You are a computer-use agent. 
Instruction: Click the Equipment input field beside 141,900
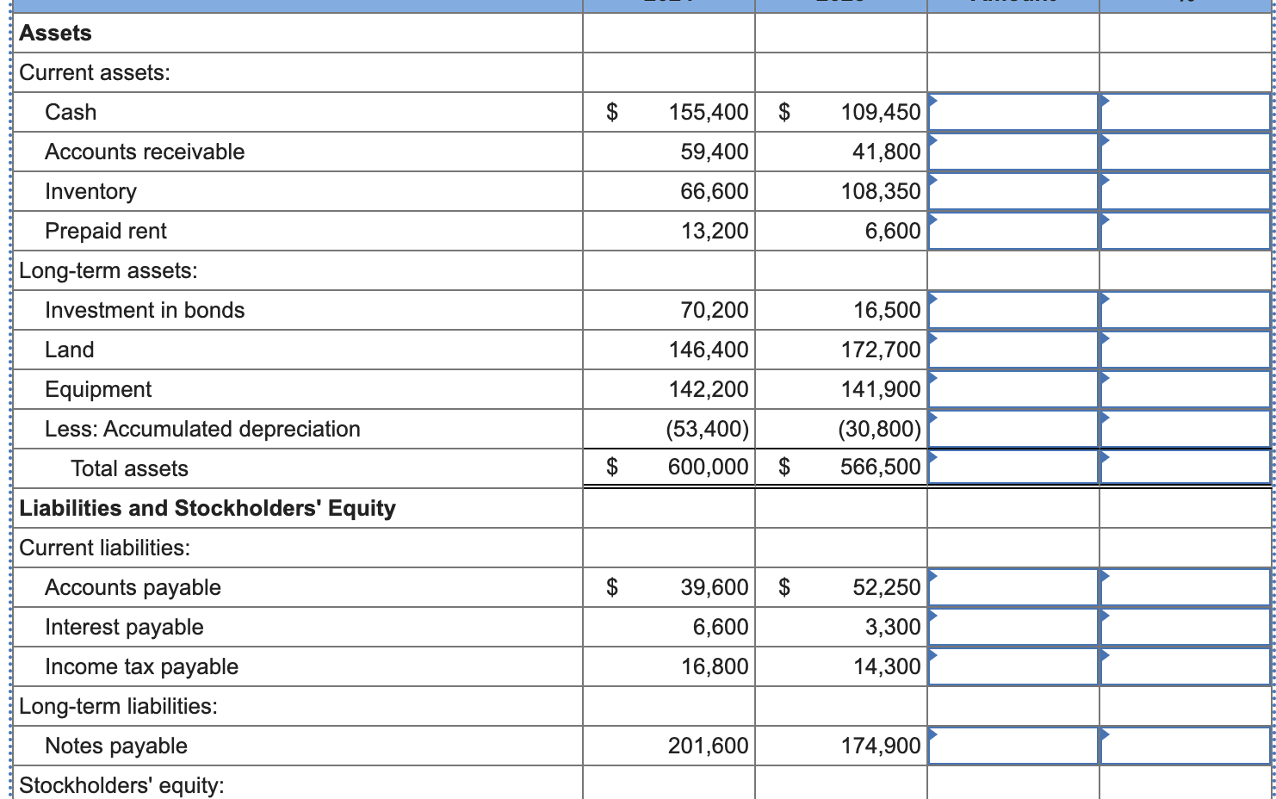[1013, 389]
